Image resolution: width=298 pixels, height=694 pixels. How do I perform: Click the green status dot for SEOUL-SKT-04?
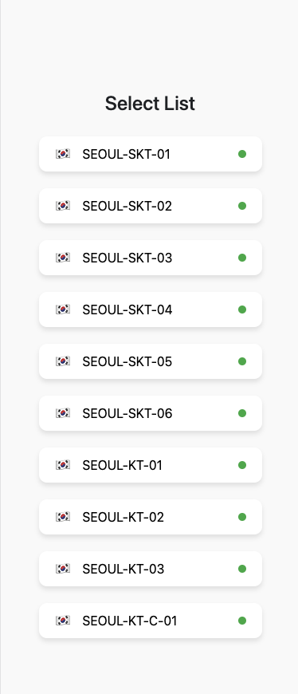242,310
